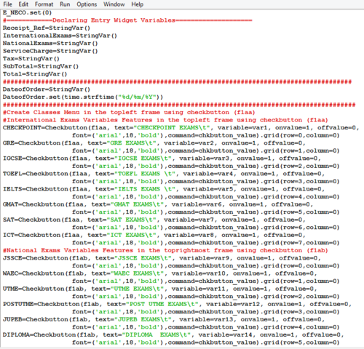Screen dimensions: 364x349
Task: Click the Receipt_Ref=StringVar() line
Action: [47, 28]
